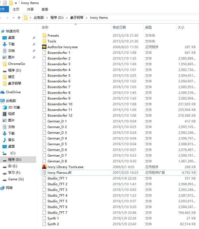The image size is (199, 229).
Task: Sort by the 名称 column header
Action: (x=45, y=27)
